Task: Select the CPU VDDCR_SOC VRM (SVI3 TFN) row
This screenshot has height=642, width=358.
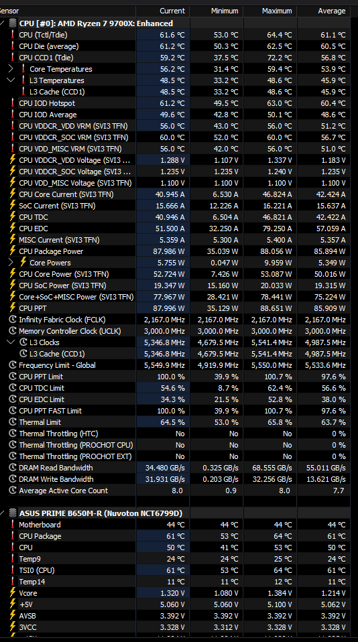Action: (176, 137)
